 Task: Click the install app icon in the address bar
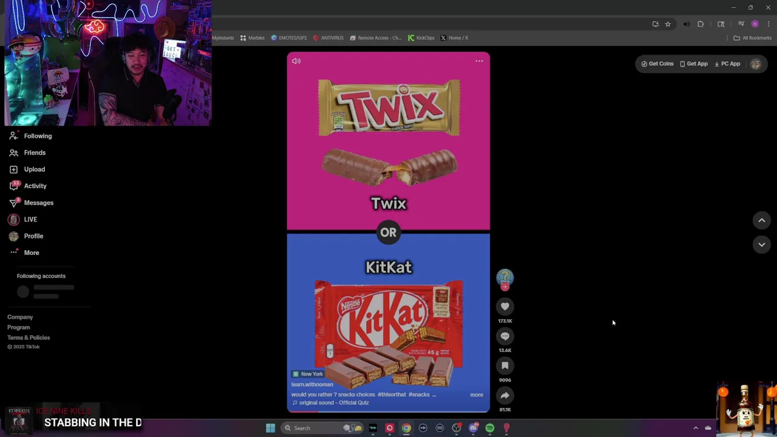click(656, 24)
